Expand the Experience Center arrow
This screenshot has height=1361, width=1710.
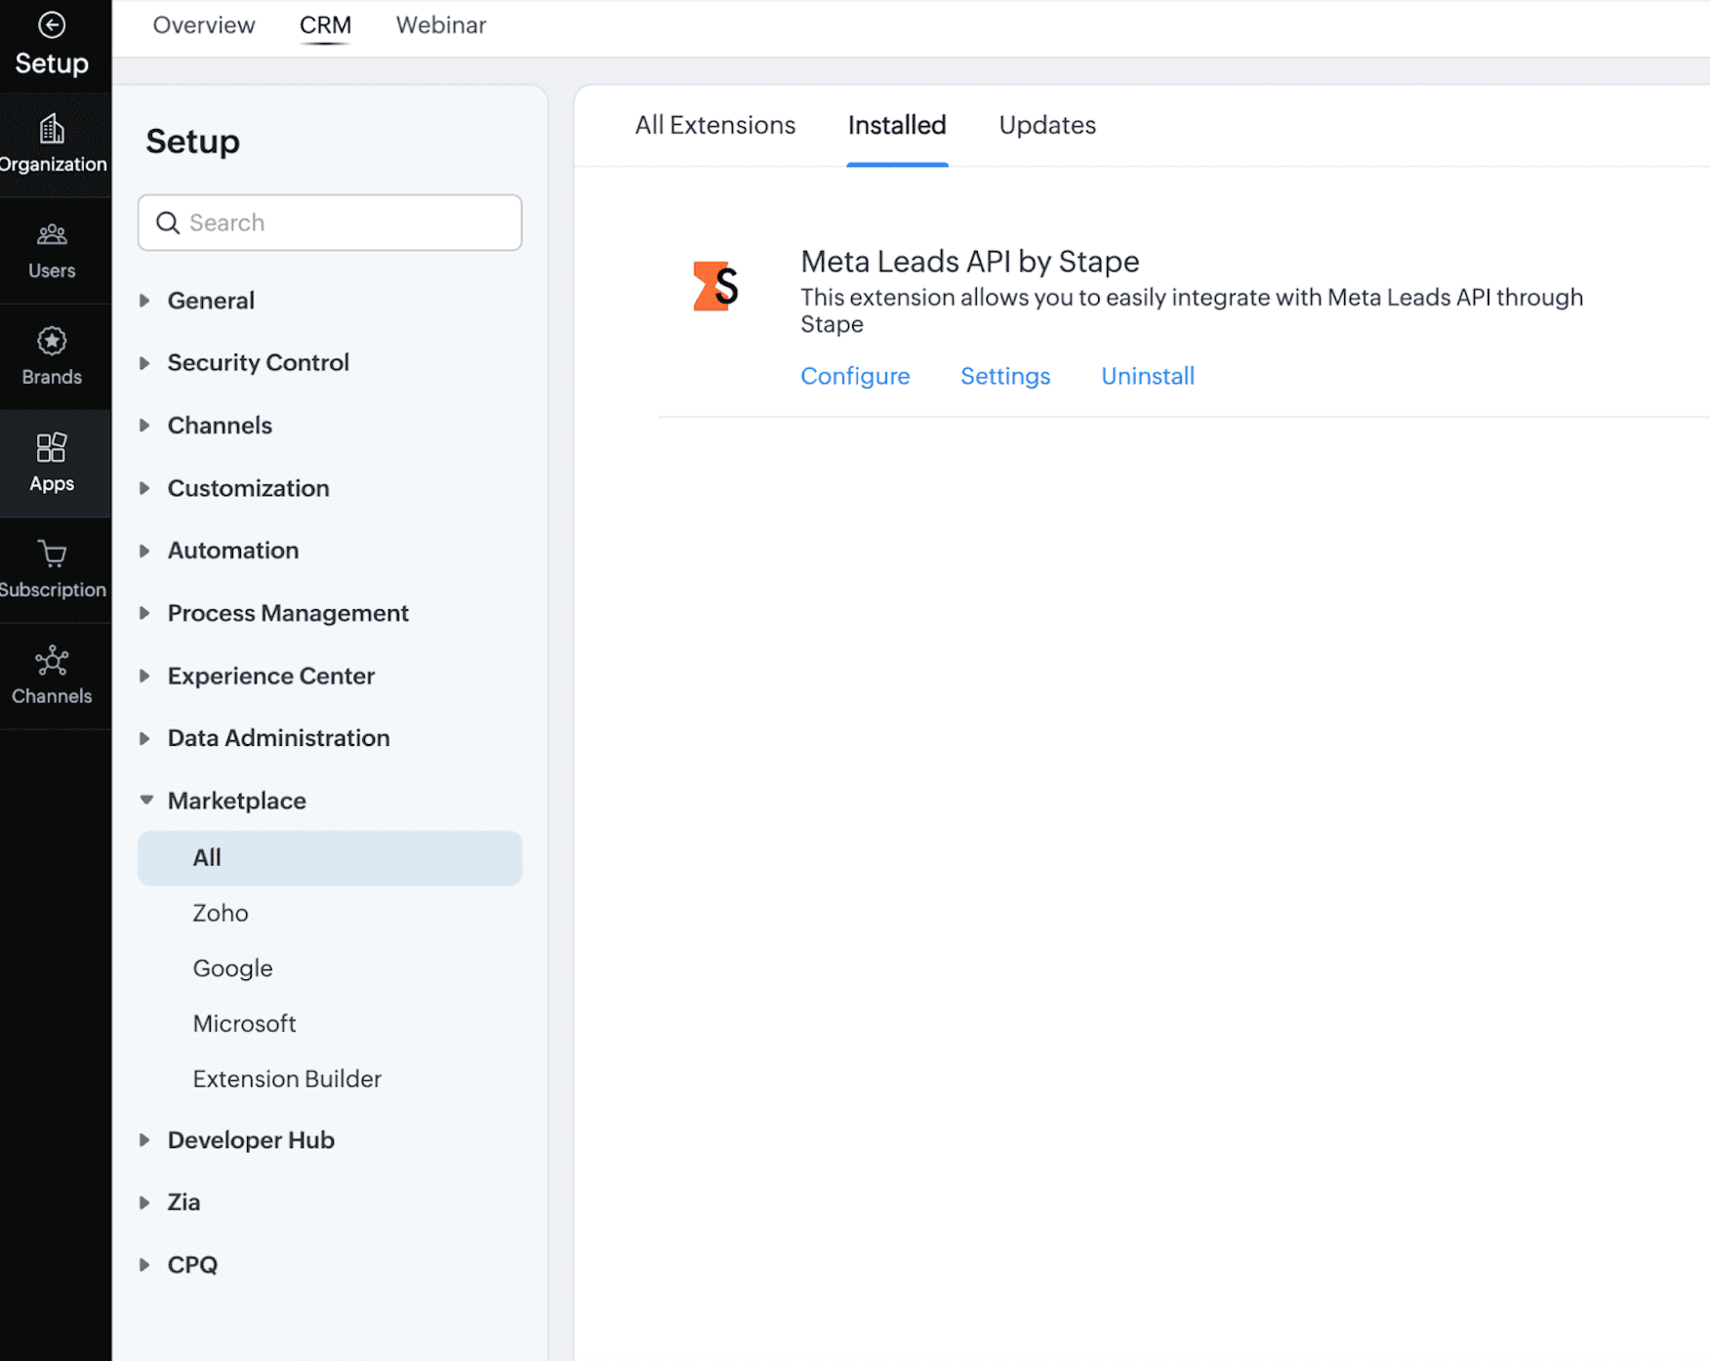click(144, 676)
